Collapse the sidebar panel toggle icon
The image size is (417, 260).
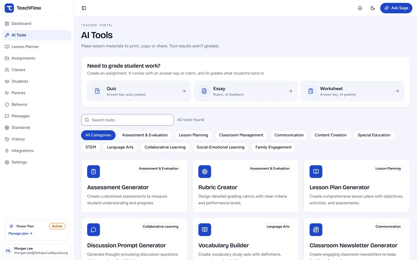84,8
